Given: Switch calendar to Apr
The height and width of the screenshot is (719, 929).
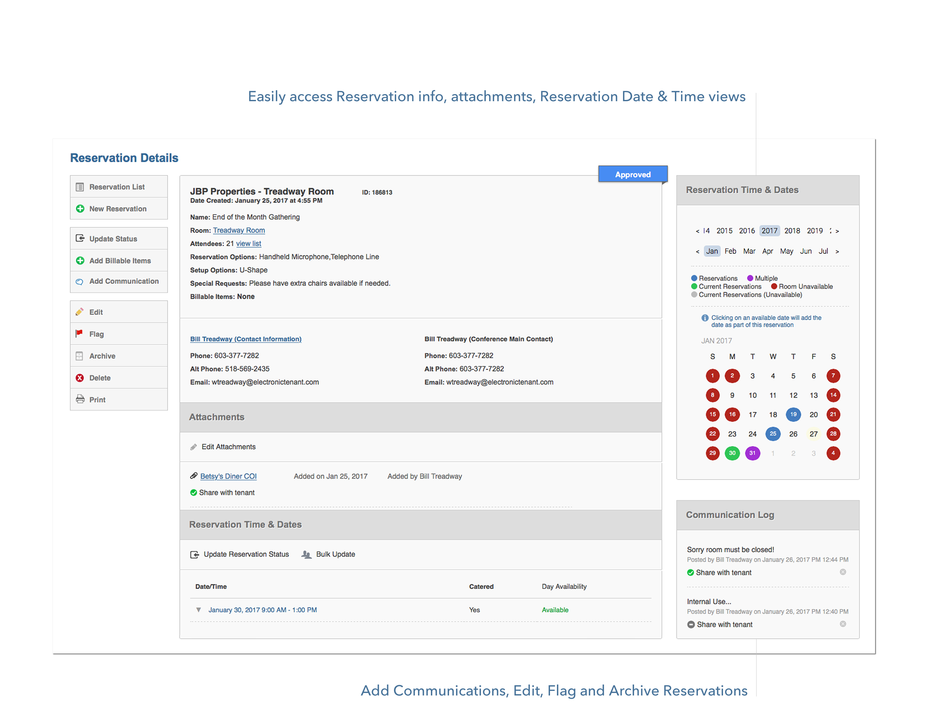Looking at the screenshot, I should click(768, 251).
